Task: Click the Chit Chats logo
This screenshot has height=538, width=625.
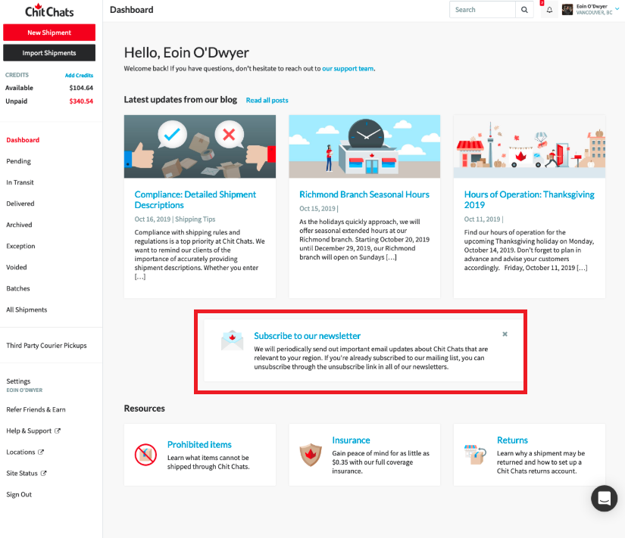Action: click(49, 11)
